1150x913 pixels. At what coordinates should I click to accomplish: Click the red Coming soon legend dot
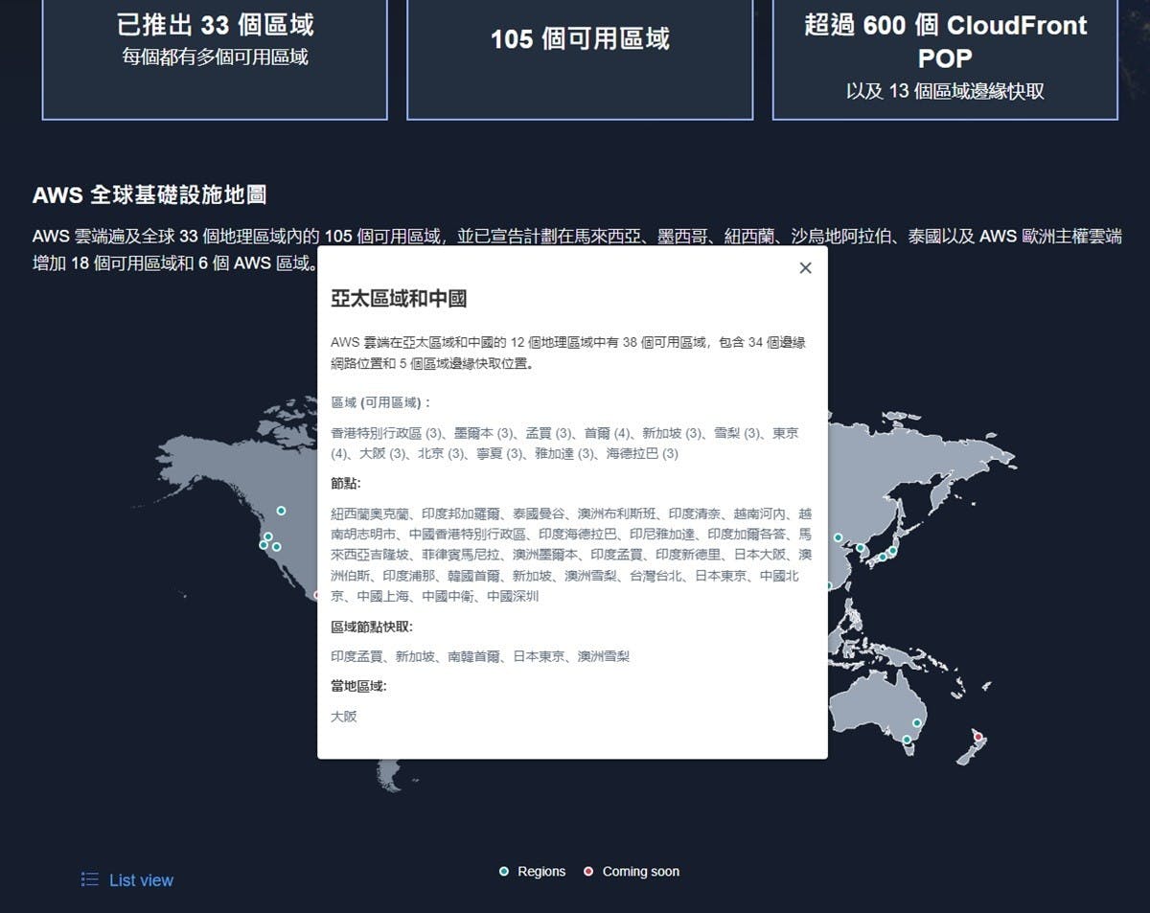pyautogui.click(x=588, y=872)
